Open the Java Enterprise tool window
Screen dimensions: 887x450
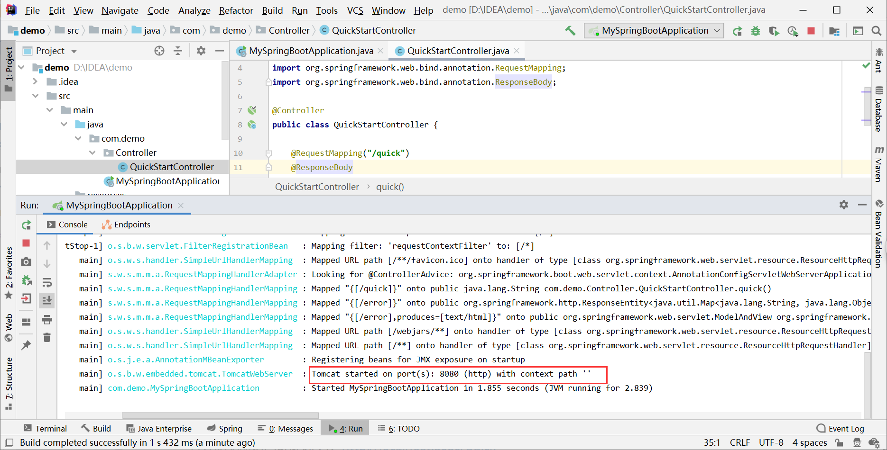click(x=159, y=428)
